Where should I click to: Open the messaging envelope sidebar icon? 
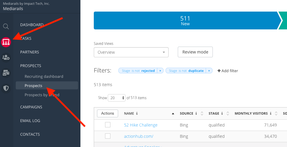(x=6, y=73)
